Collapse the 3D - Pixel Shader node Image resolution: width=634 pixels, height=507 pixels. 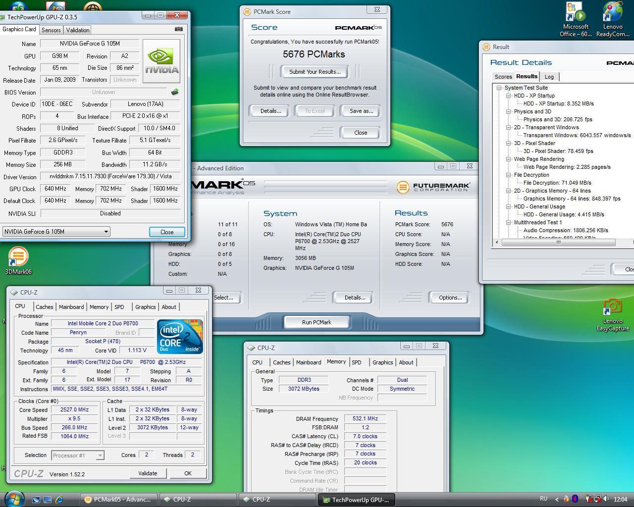[x=508, y=143]
